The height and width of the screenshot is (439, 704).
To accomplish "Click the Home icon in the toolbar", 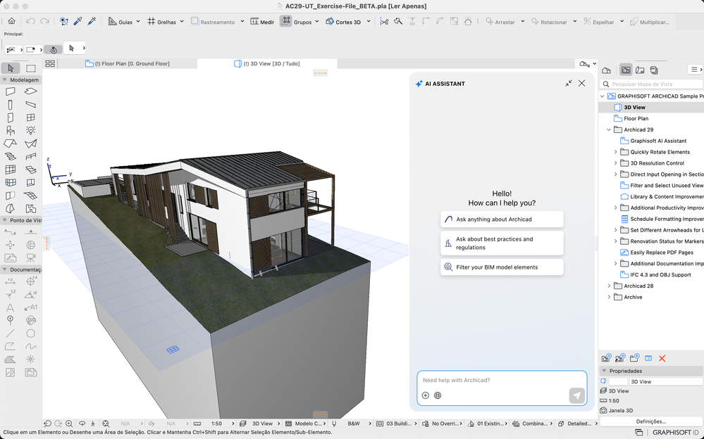I will click(x=11, y=22).
